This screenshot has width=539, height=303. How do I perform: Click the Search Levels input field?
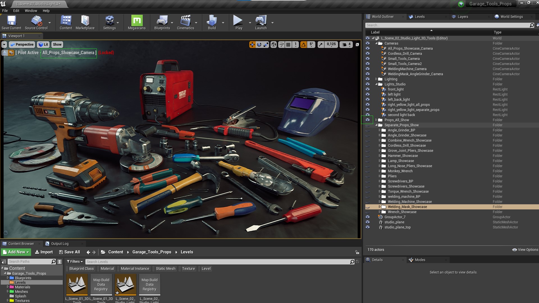pos(218,262)
